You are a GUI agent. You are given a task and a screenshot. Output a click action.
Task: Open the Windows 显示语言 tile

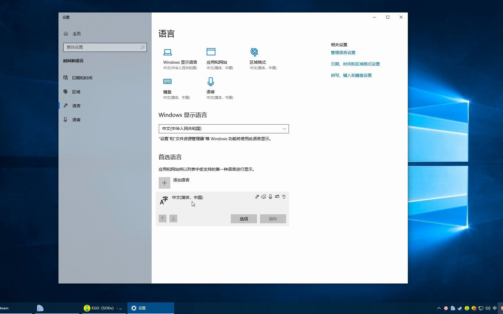tap(180, 59)
